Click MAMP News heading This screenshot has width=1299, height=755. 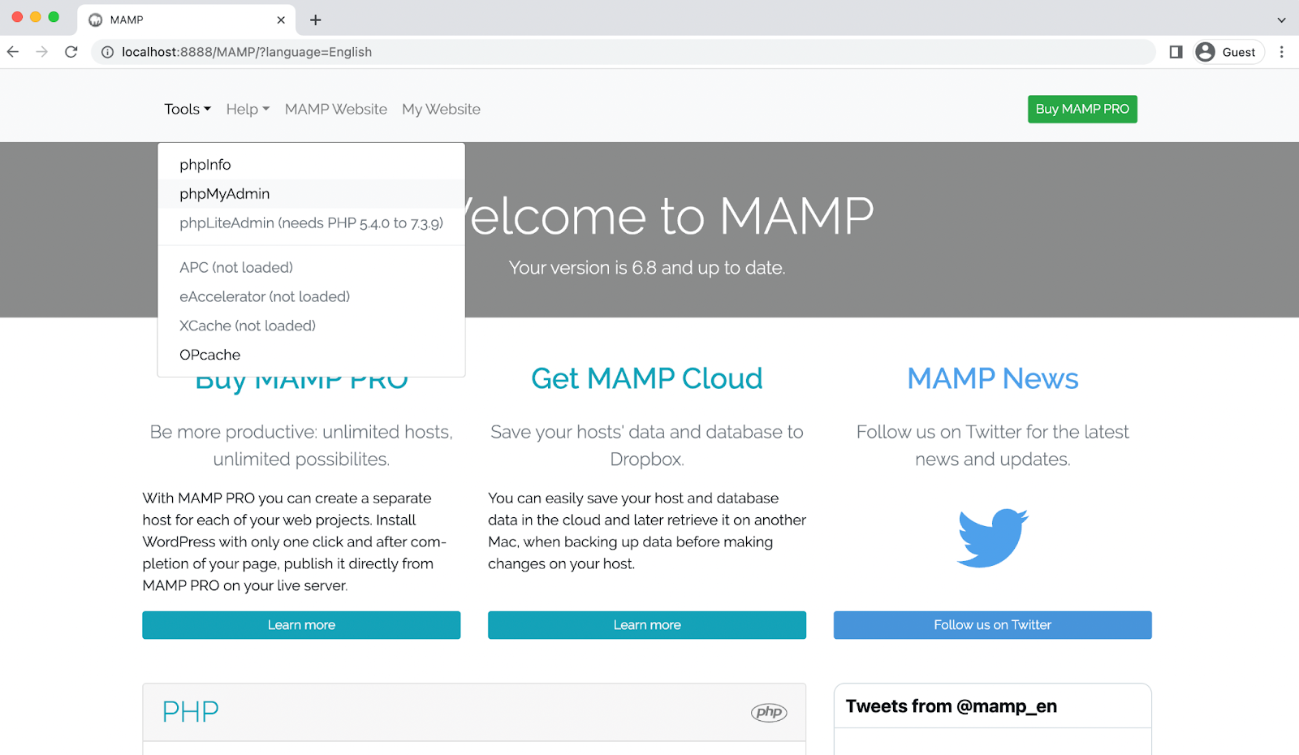point(993,379)
